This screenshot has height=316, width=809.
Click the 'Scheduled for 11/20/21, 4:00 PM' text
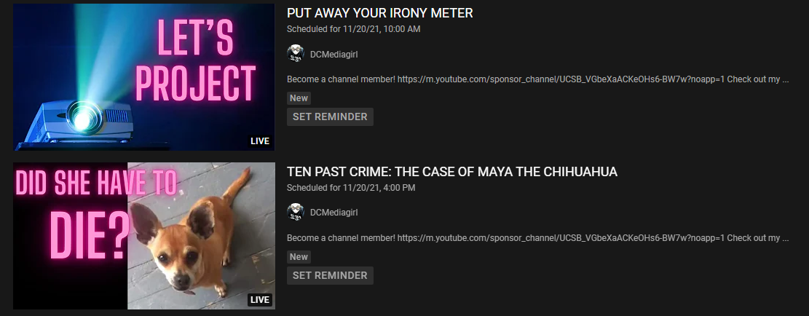coord(351,188)
